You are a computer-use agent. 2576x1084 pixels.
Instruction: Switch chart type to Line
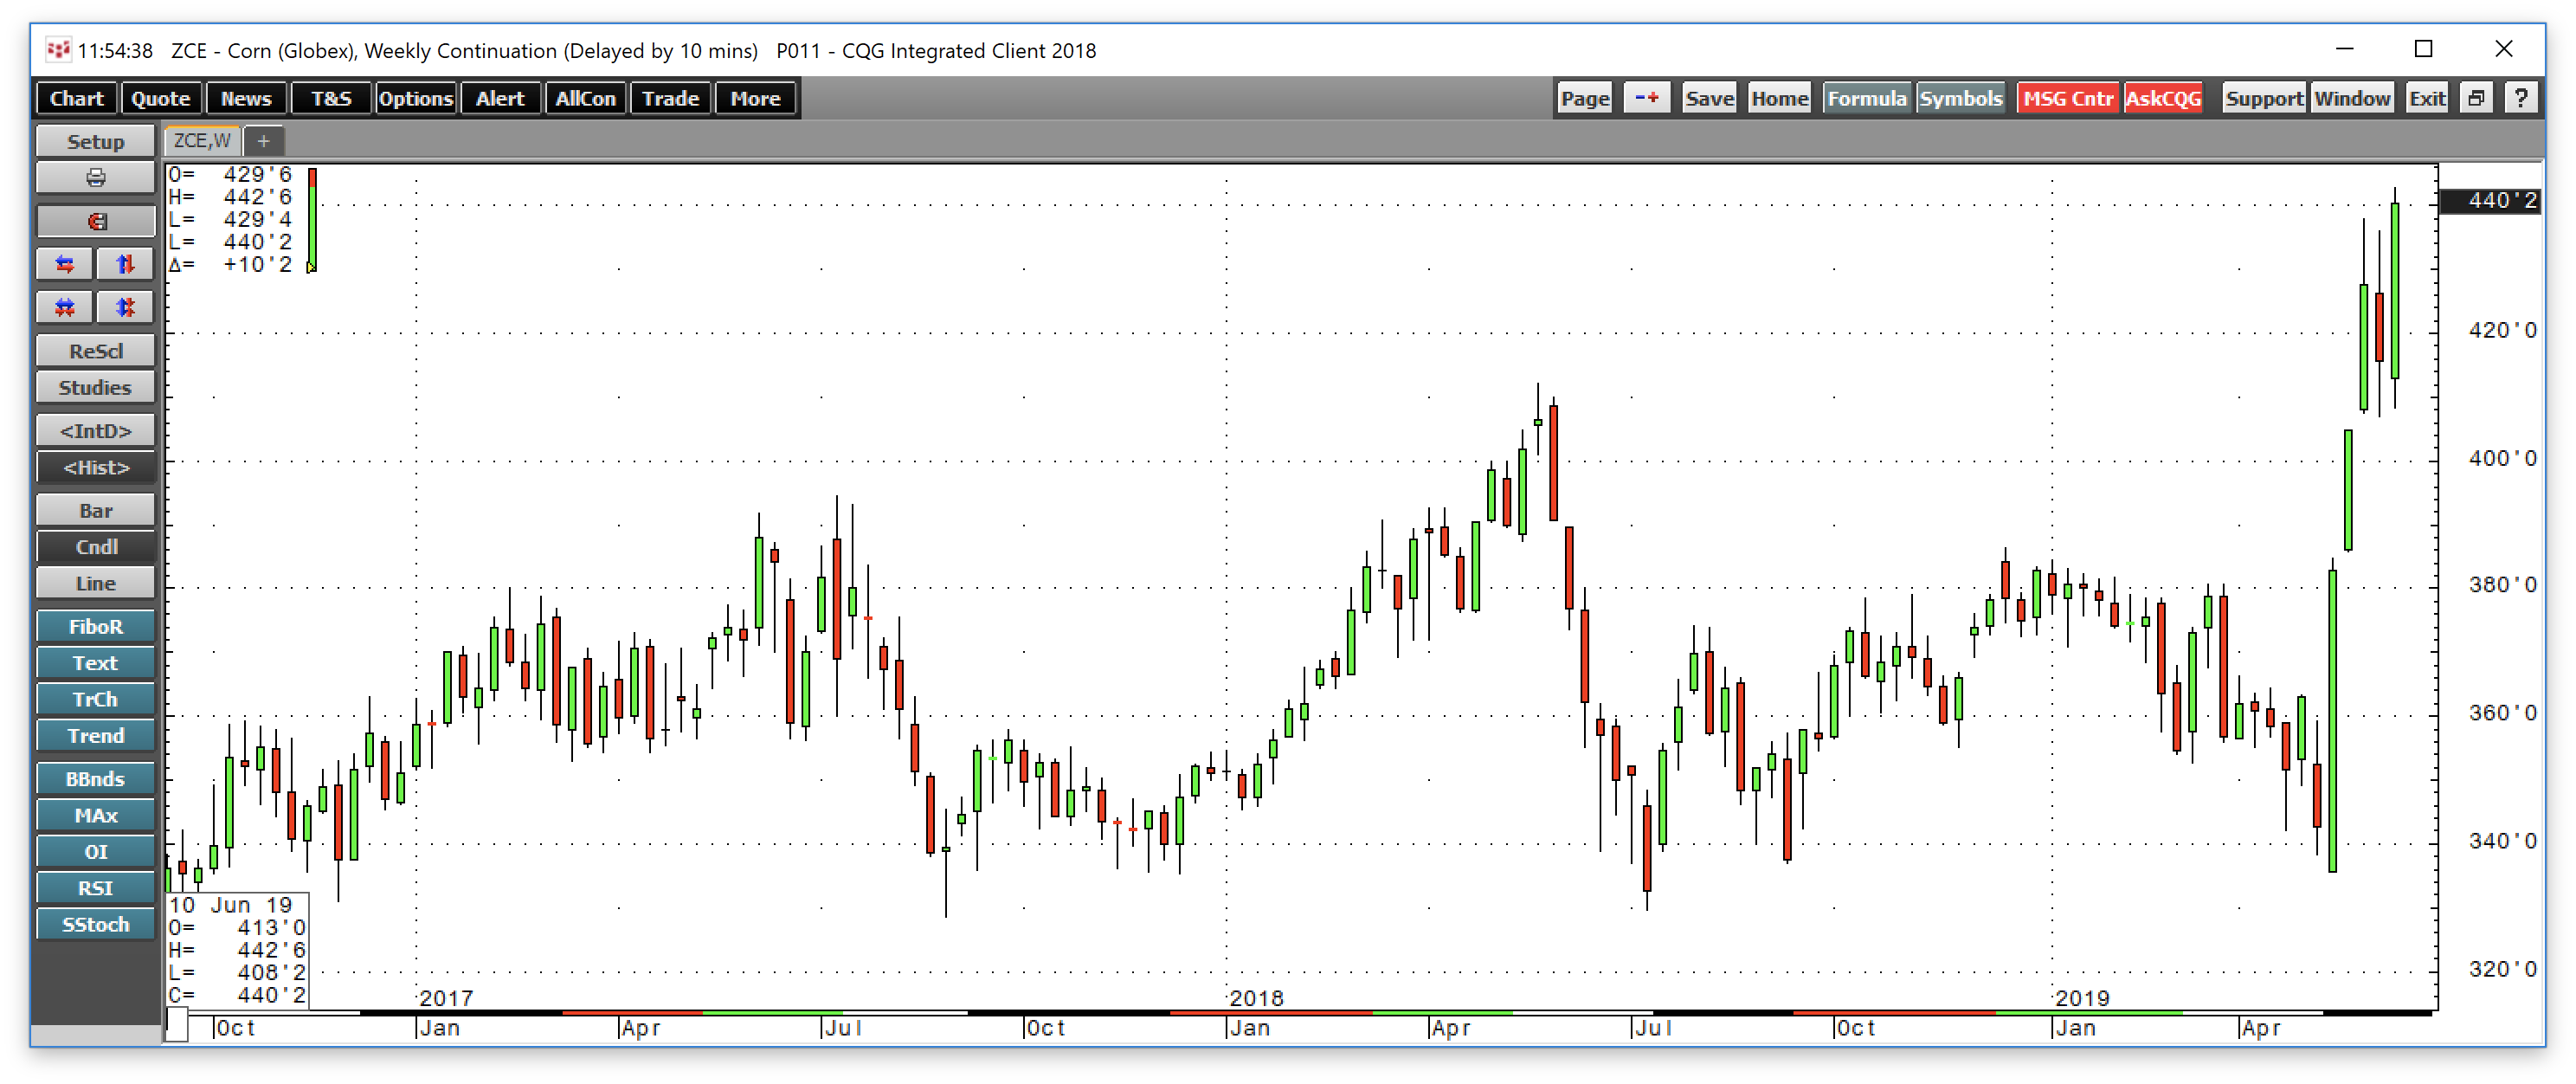point(95,583)
